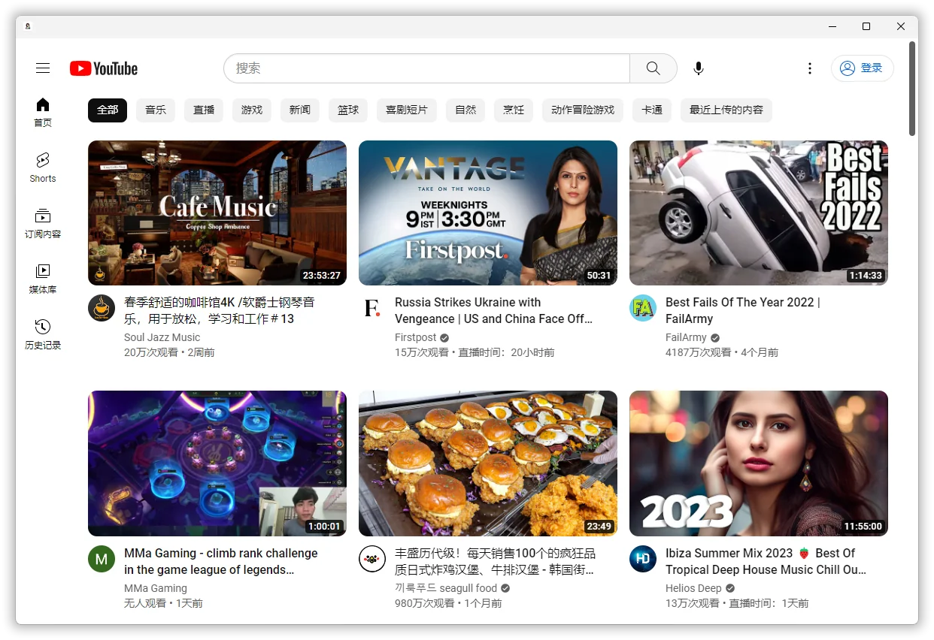Open the three-dot settings menu
Viewport: 934px width, 640px height.
pyautogui.click(x=810, y=68)
